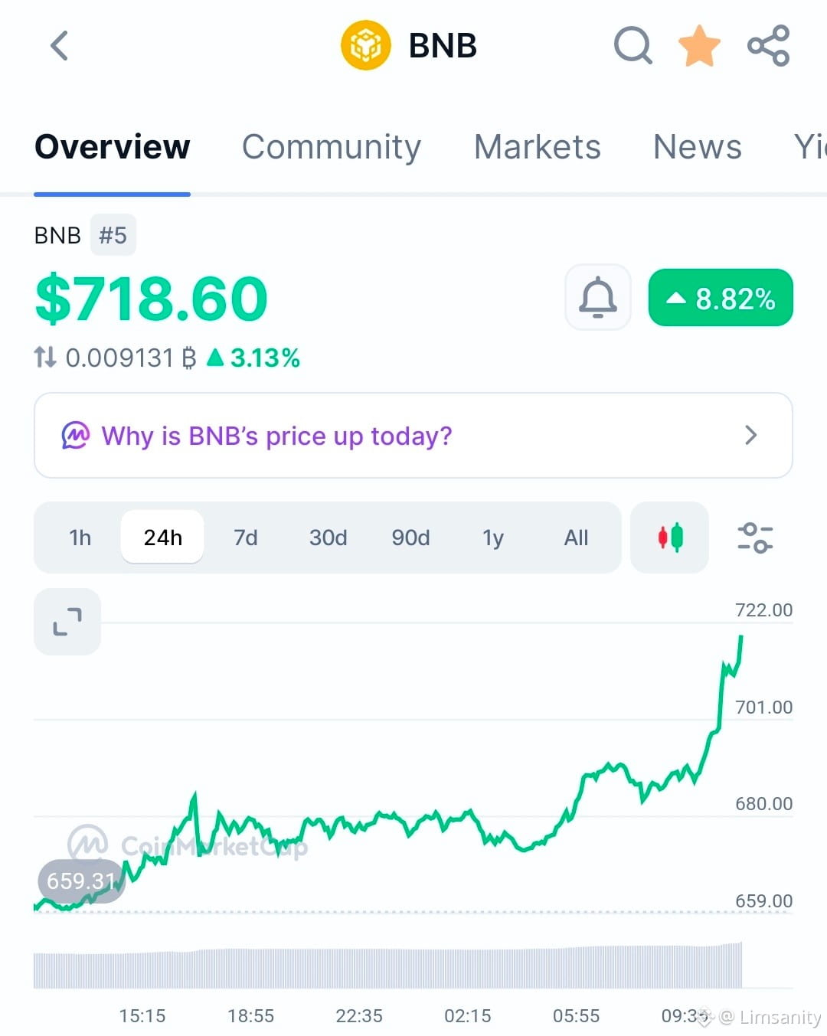Select the 24h chart range

click(x=162, y=538)
